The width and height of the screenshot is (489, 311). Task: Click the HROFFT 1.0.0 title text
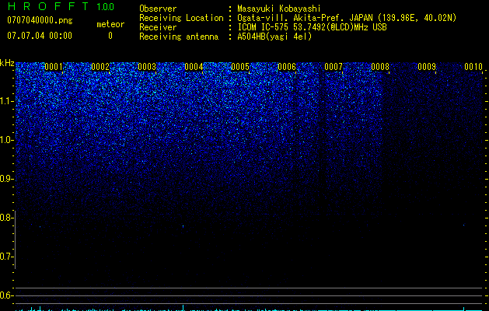tap(61, 6)
